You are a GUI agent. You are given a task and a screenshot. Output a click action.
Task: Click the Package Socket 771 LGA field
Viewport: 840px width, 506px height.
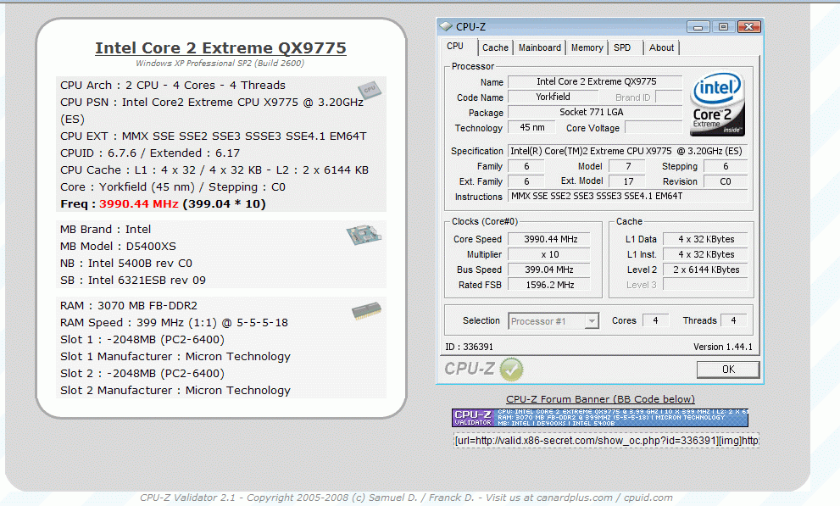pyautogui.click(x=595, y=113)
